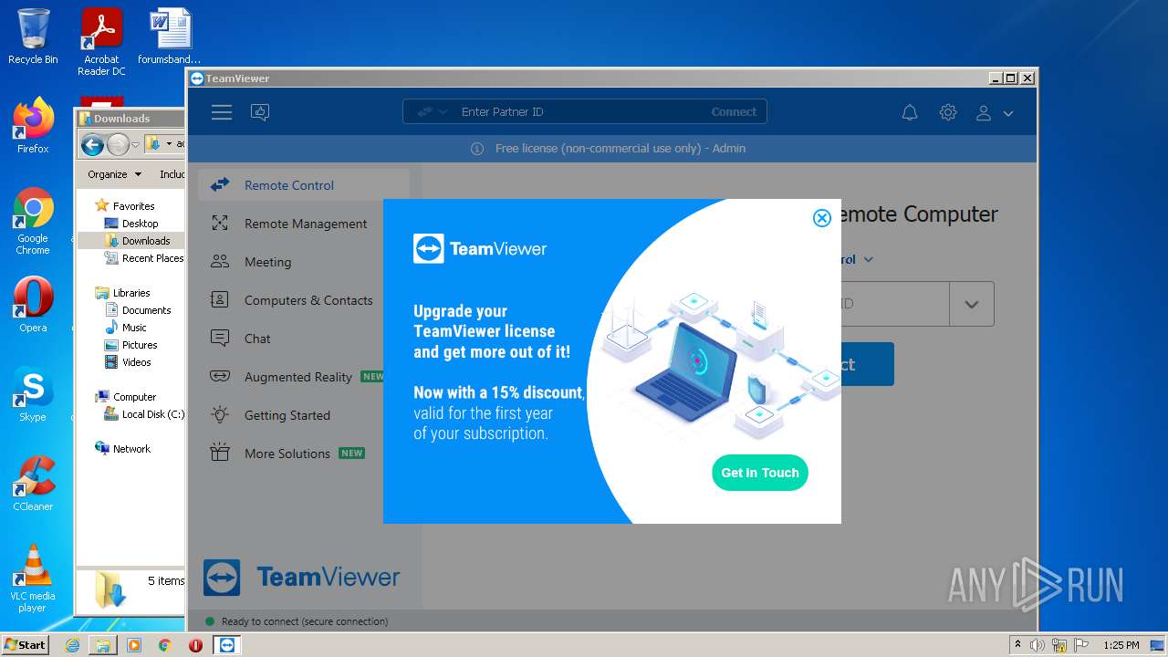Click the Augmented Reality headset icon
The width and height of the screenshot is (1168, 657).
(220, 376)
